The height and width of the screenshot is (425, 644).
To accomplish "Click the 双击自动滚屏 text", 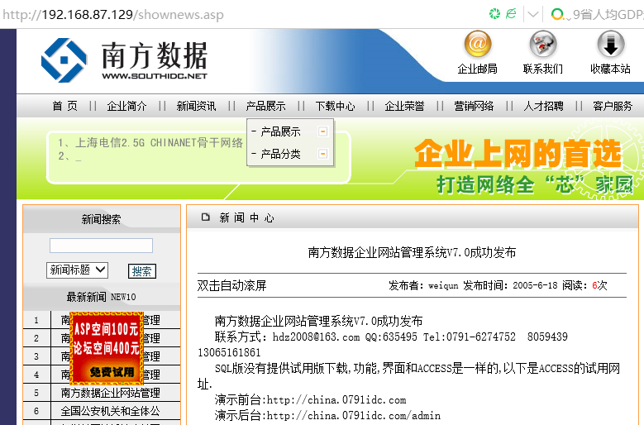I will click(231, 285).
